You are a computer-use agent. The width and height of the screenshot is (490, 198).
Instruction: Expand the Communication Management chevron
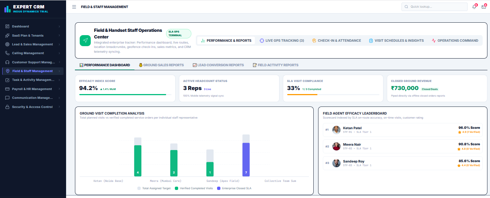click(59, 98)
